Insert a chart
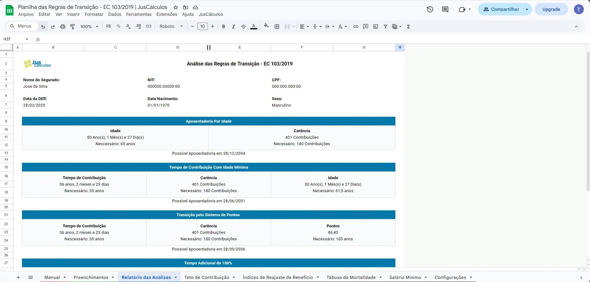 tap(376, 27)
